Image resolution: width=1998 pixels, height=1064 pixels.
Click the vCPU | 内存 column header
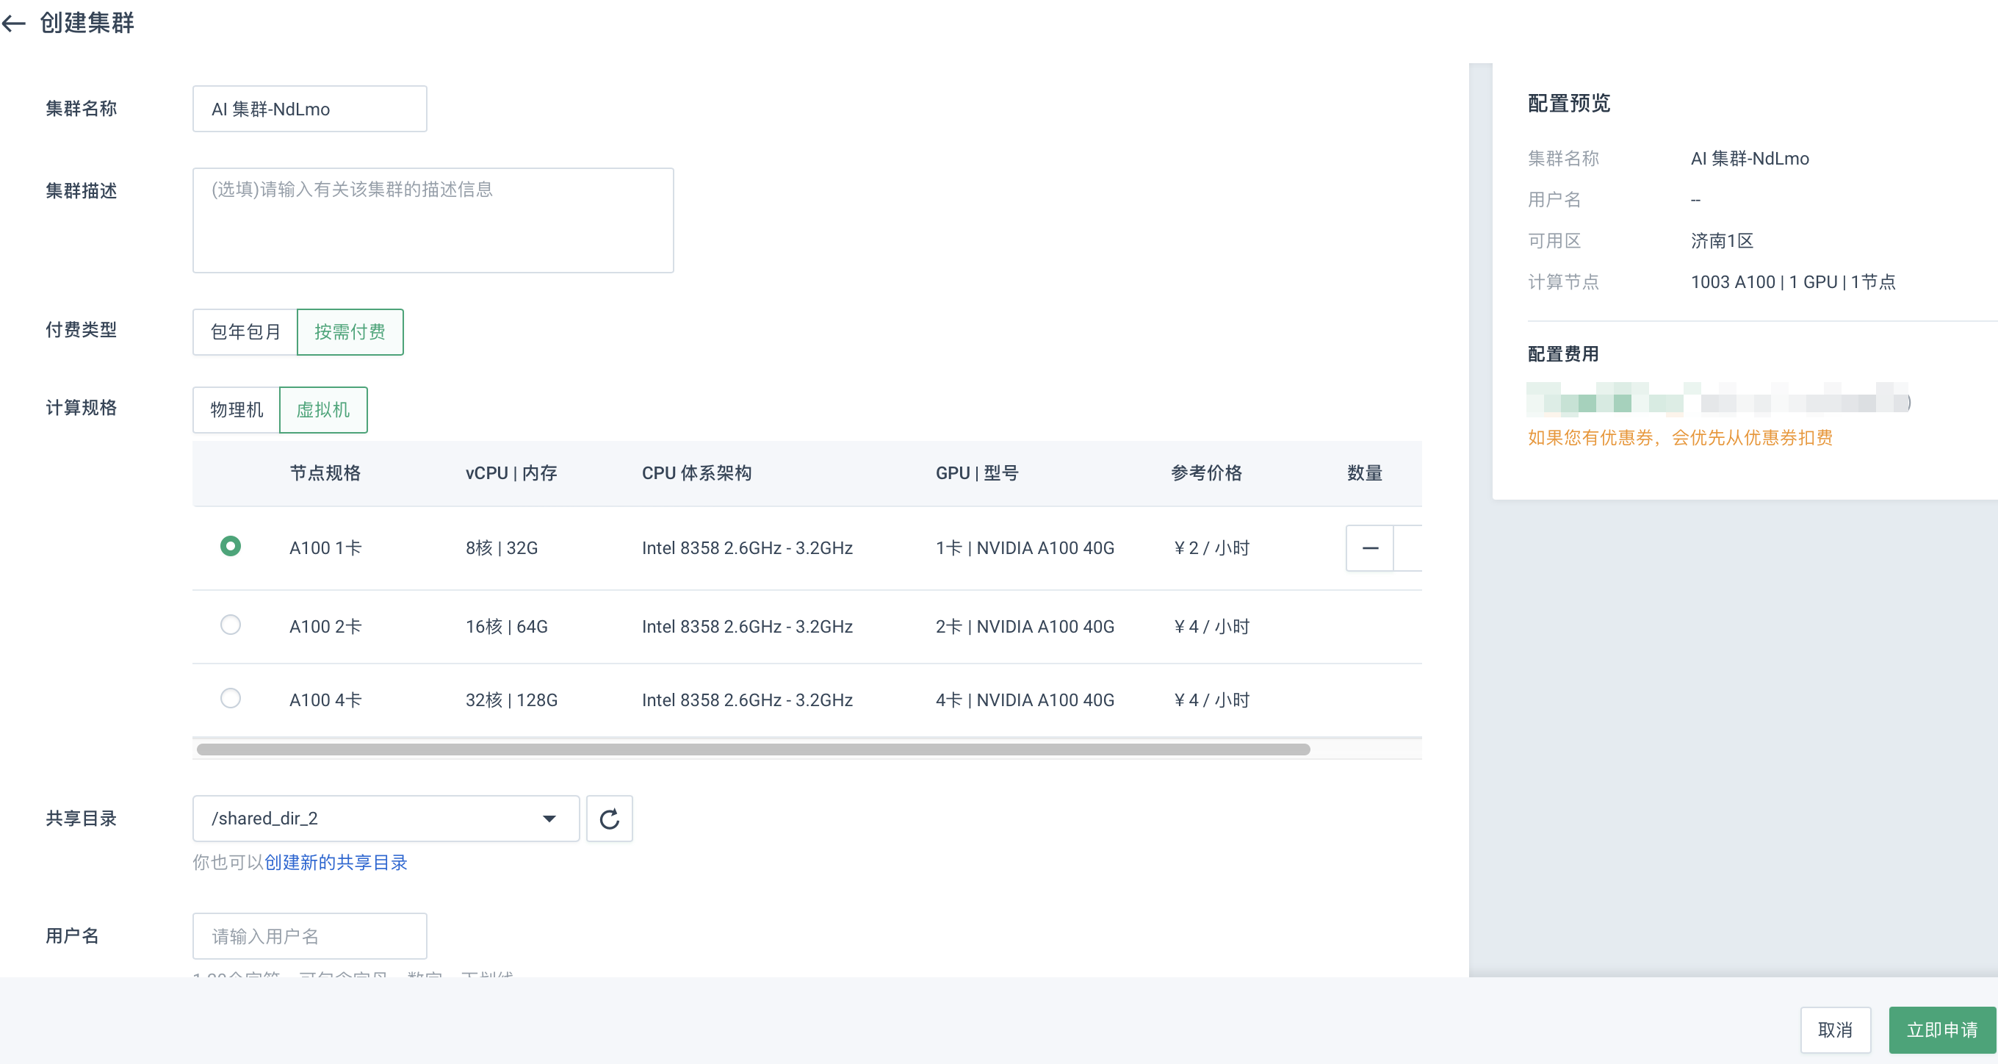pos(511,473)
